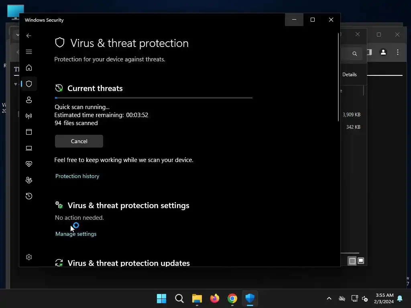This screenshot has height=308, width=411.
Task: Click the quick scan progress bar
Action: [x=154, y=98]
